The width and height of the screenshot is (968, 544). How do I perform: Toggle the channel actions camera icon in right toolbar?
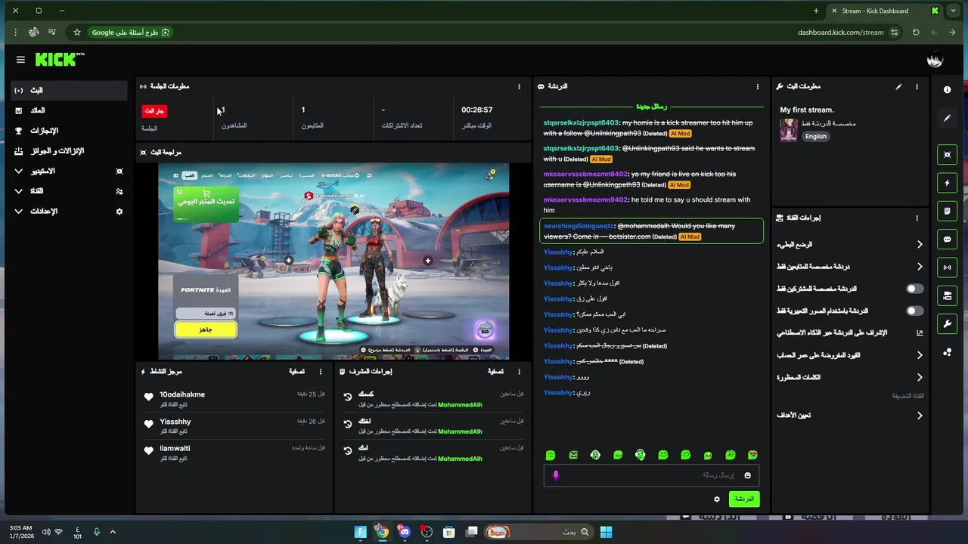pos(947,295)
